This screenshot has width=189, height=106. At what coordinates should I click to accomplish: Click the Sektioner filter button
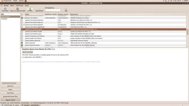click(10, 86)
